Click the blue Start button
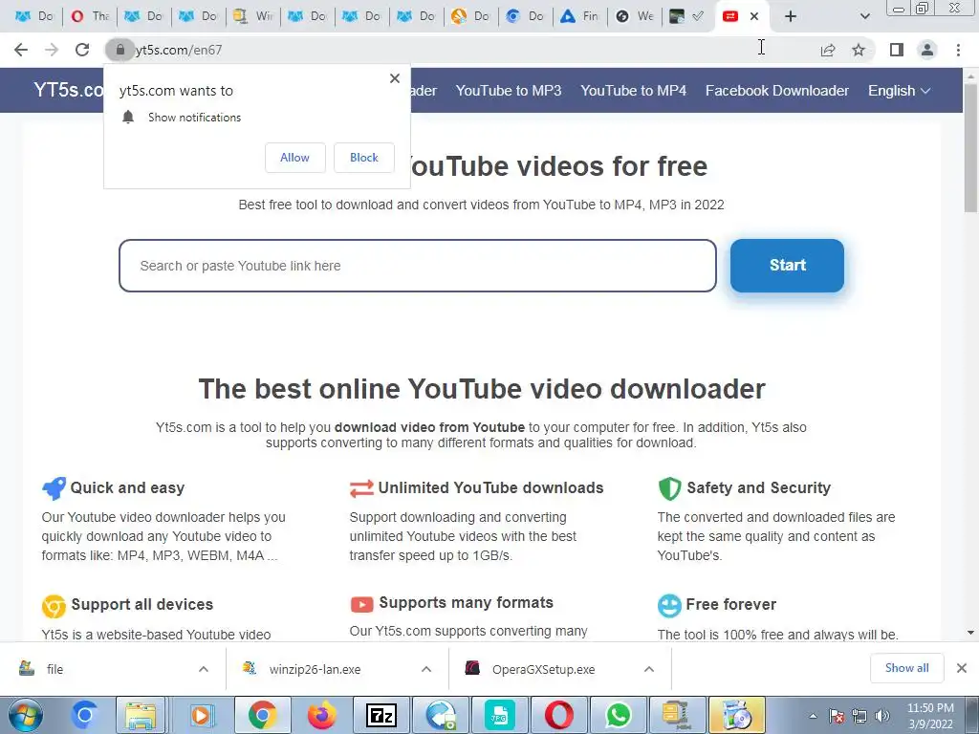Viewport: 979px width, 734px height. pyautogui.click(x=787, y=266)
